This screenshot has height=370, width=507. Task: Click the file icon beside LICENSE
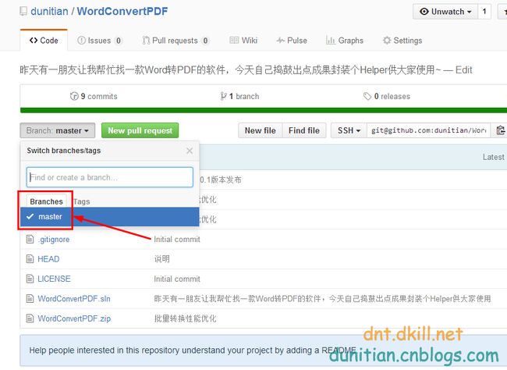(30, 279)
